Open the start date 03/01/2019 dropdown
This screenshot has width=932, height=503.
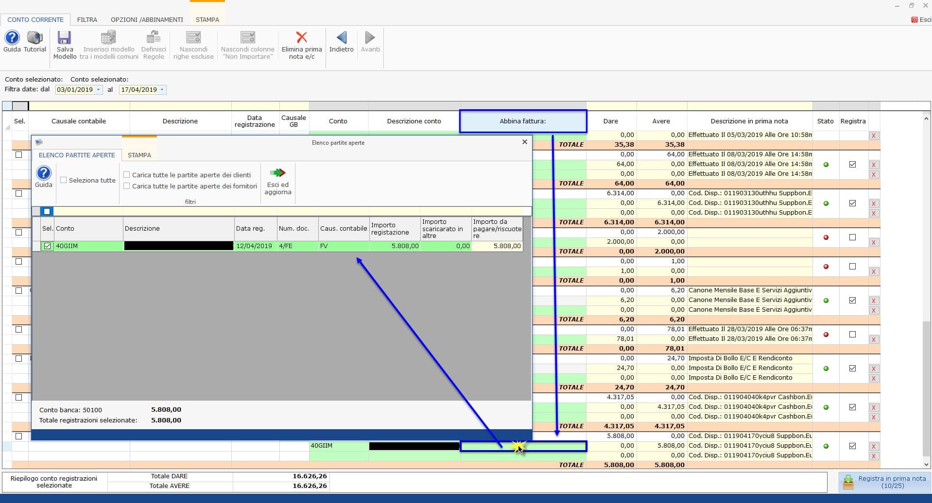[x=99, y=90]
